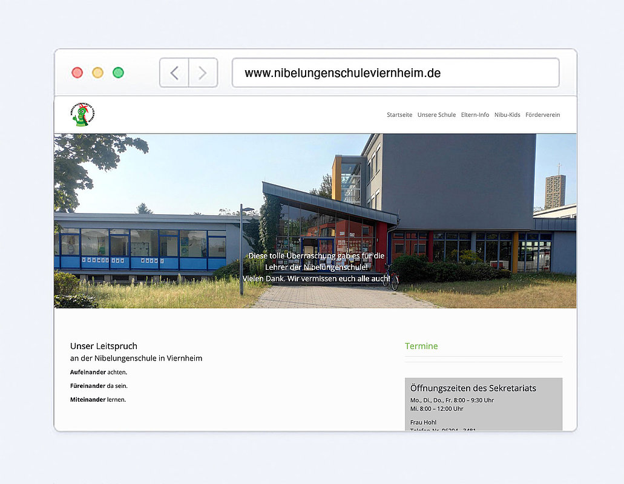Click the 'Diese tolle Überraschung' caption text
This screenshot has height=484, width=624.
point(316,256)
